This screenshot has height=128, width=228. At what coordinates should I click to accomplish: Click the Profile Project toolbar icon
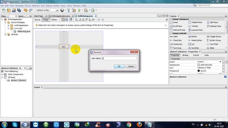click(x=93, y=10)
